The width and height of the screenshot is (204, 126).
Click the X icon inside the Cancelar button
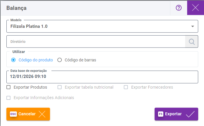tap(42, 114)
